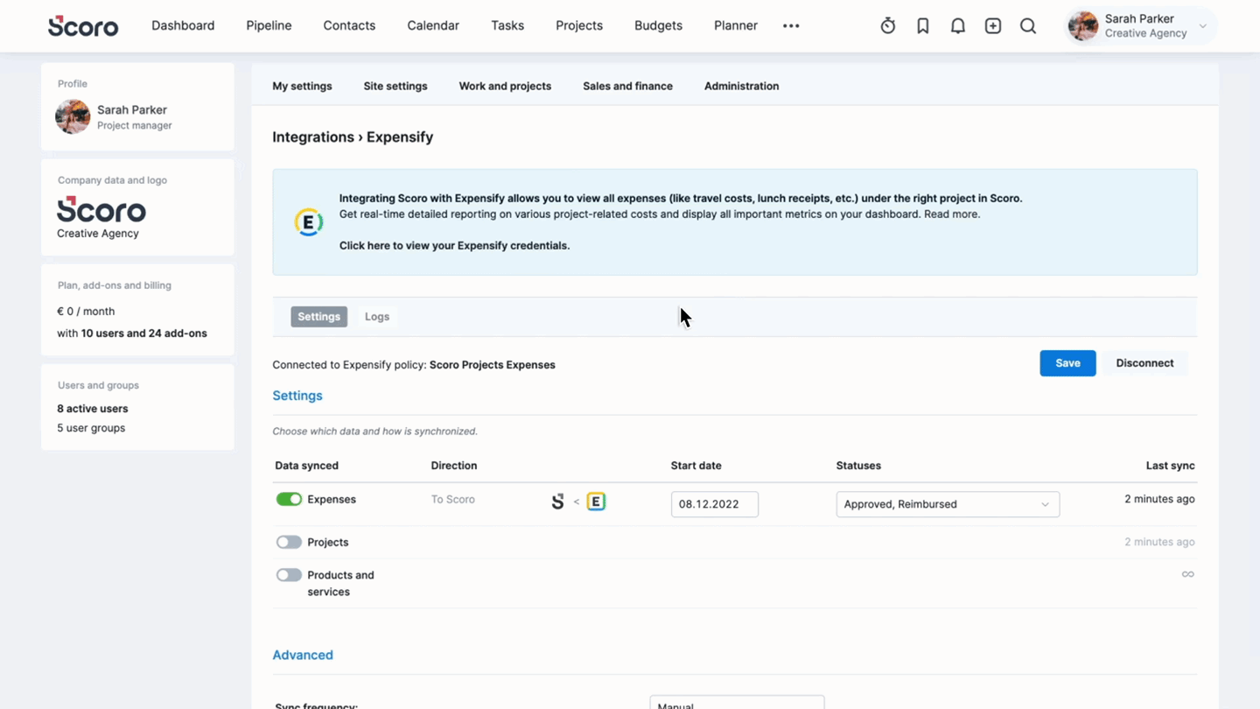Click the Last sync column header

(1171, 466)
